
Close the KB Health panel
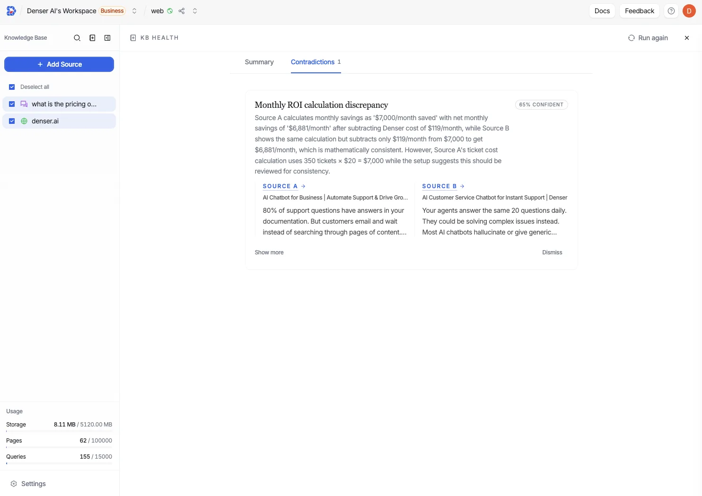coord(687,38)
